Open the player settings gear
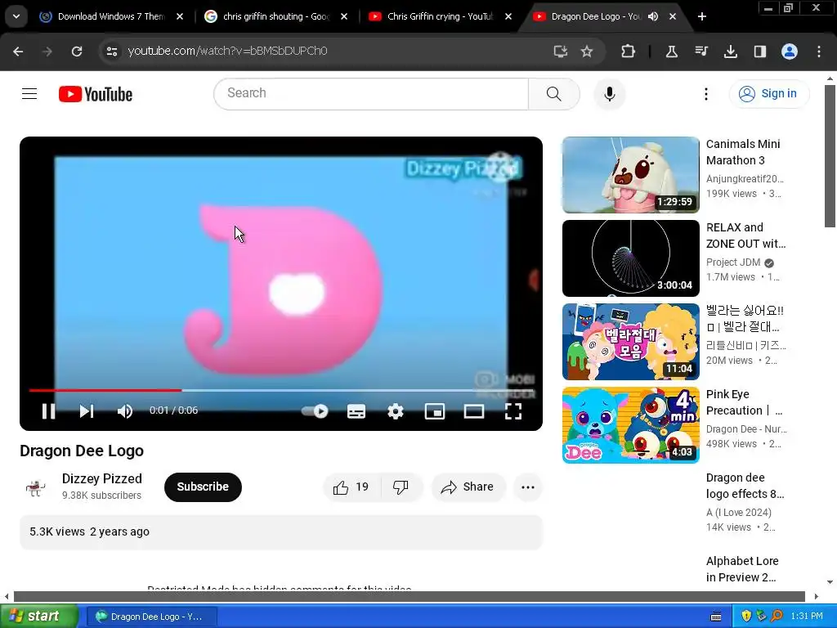 [x=395, y=411]
